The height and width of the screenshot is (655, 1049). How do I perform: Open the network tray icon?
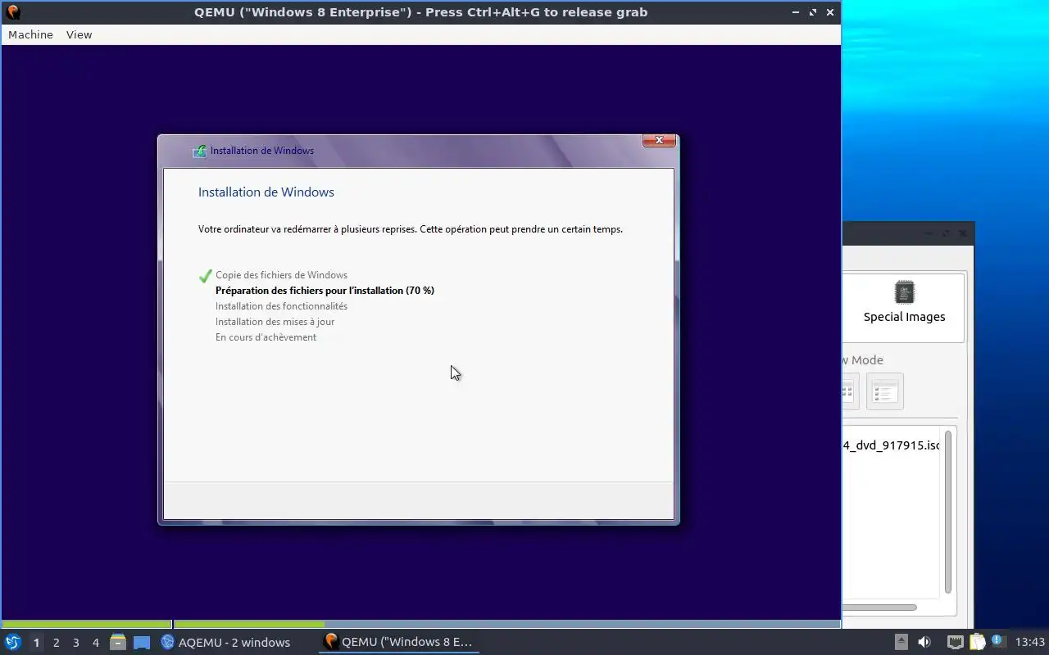point(955,642)
